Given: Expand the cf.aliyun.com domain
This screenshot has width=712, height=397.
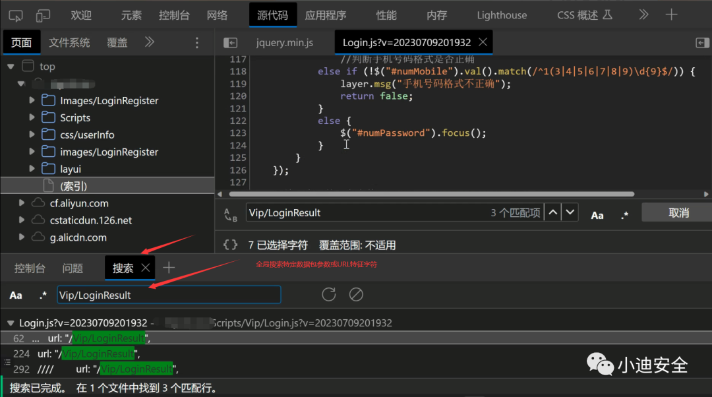Looking at the screenshot, I should coord(21,203).
